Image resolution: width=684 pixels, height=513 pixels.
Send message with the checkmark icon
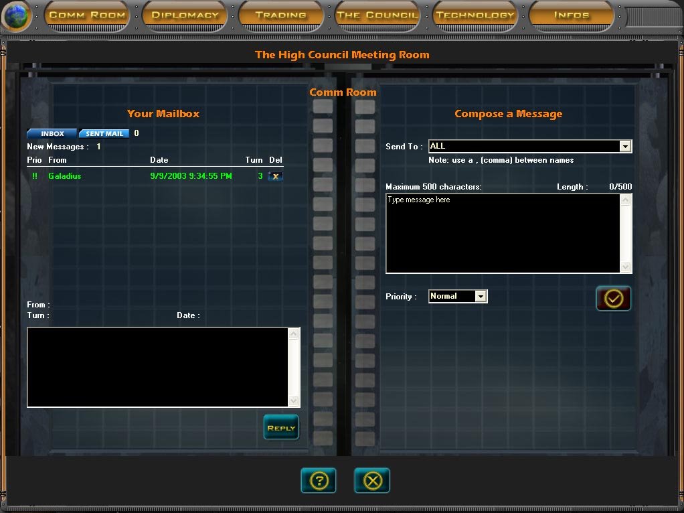tap(613, 299)
